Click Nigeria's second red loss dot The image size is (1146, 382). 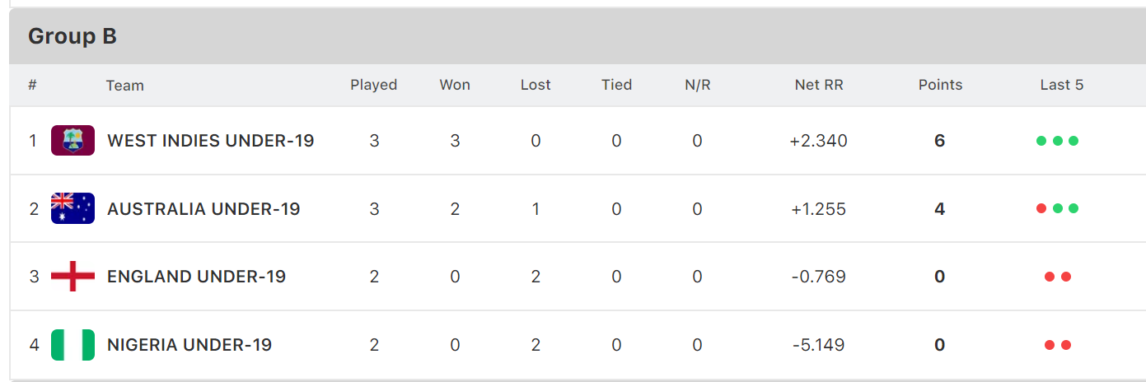(1066, 345)
